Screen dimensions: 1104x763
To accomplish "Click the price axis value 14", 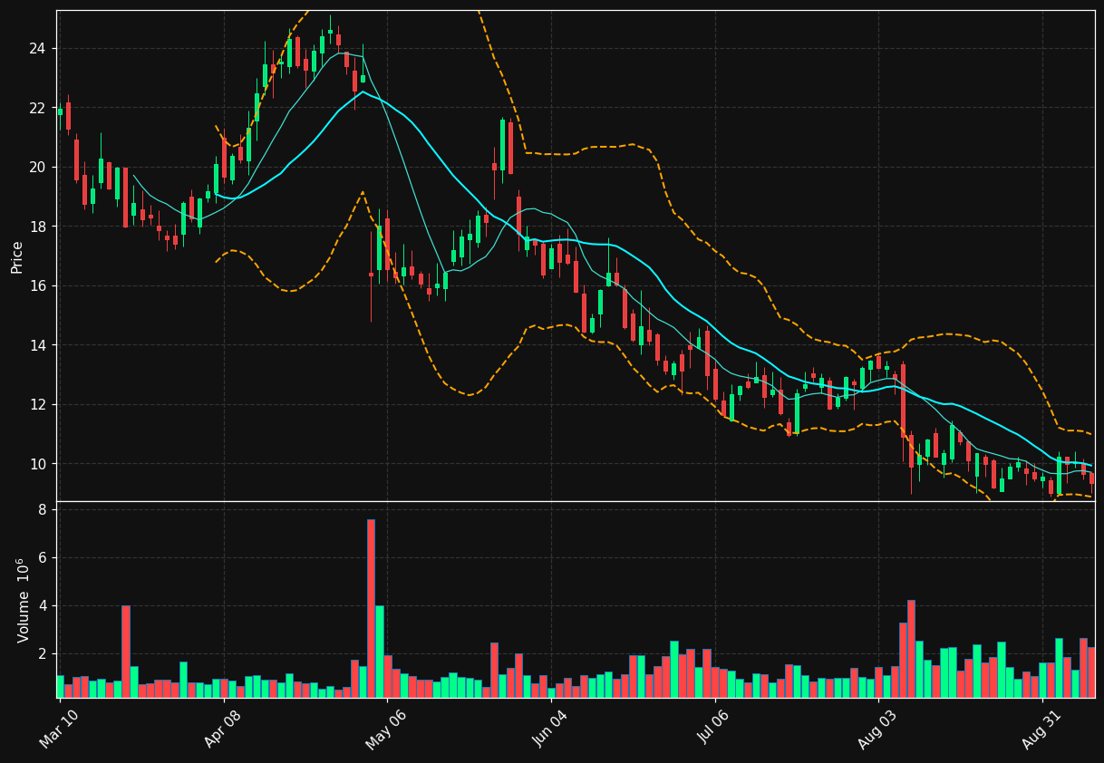I will (39, 345).
